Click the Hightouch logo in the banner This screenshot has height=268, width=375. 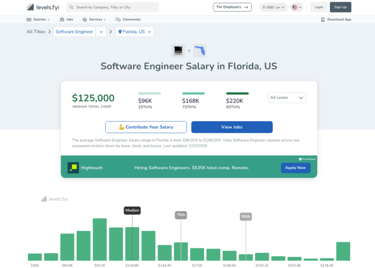(x=73, y=168)
